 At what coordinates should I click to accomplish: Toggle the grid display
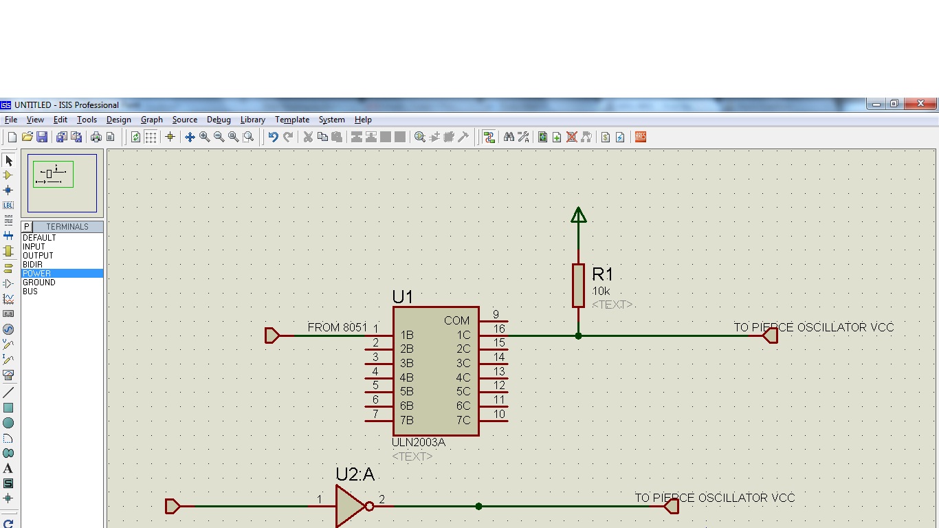click(151, 137)
